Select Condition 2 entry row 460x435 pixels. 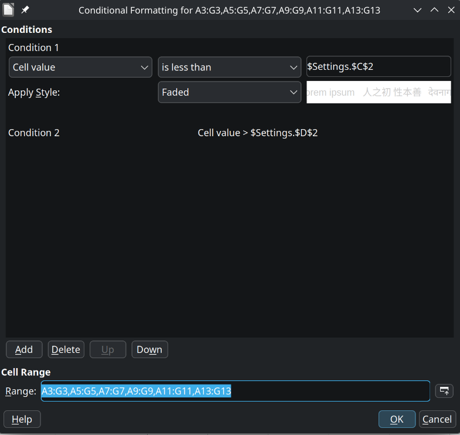229,133
